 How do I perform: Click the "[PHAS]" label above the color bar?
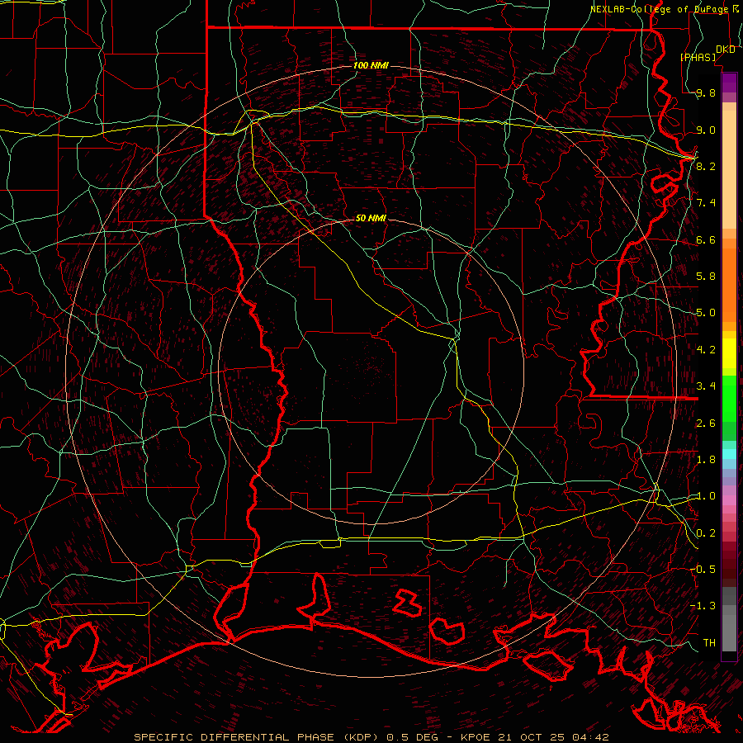click(698, 57)
